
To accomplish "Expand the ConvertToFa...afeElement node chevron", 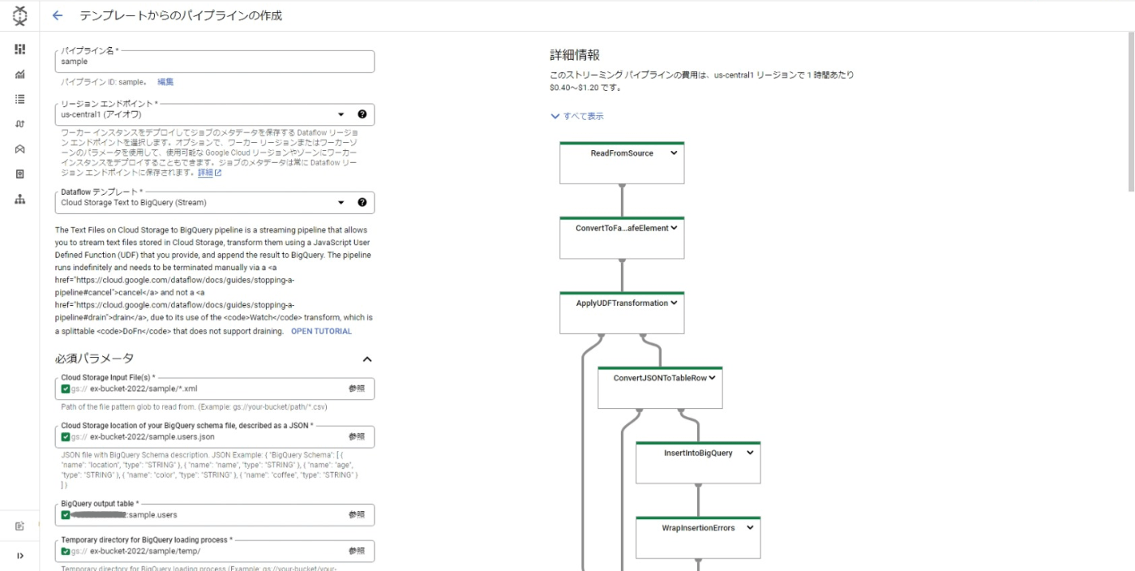I will coord(674,228).
